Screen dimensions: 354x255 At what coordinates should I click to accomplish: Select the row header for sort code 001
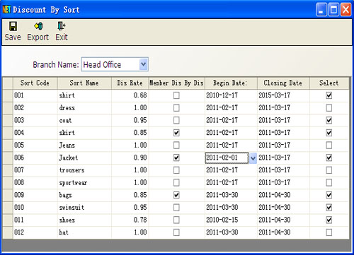click(x=8, y=95)
